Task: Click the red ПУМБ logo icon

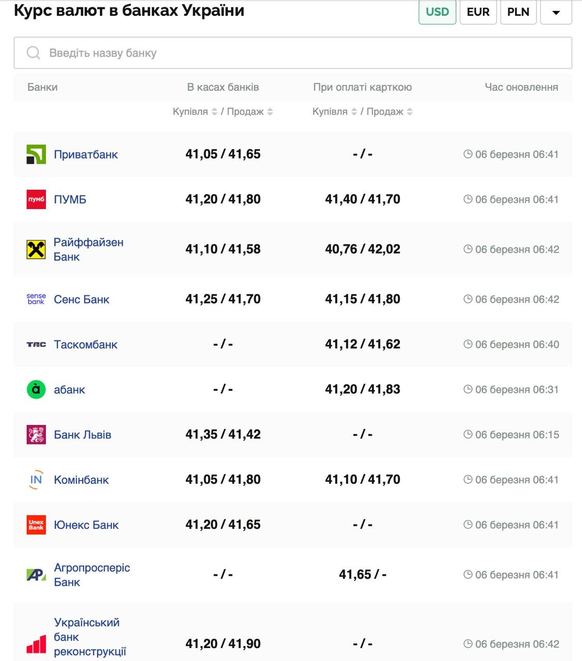Action: pyautogui.click(x=36, y=199)
